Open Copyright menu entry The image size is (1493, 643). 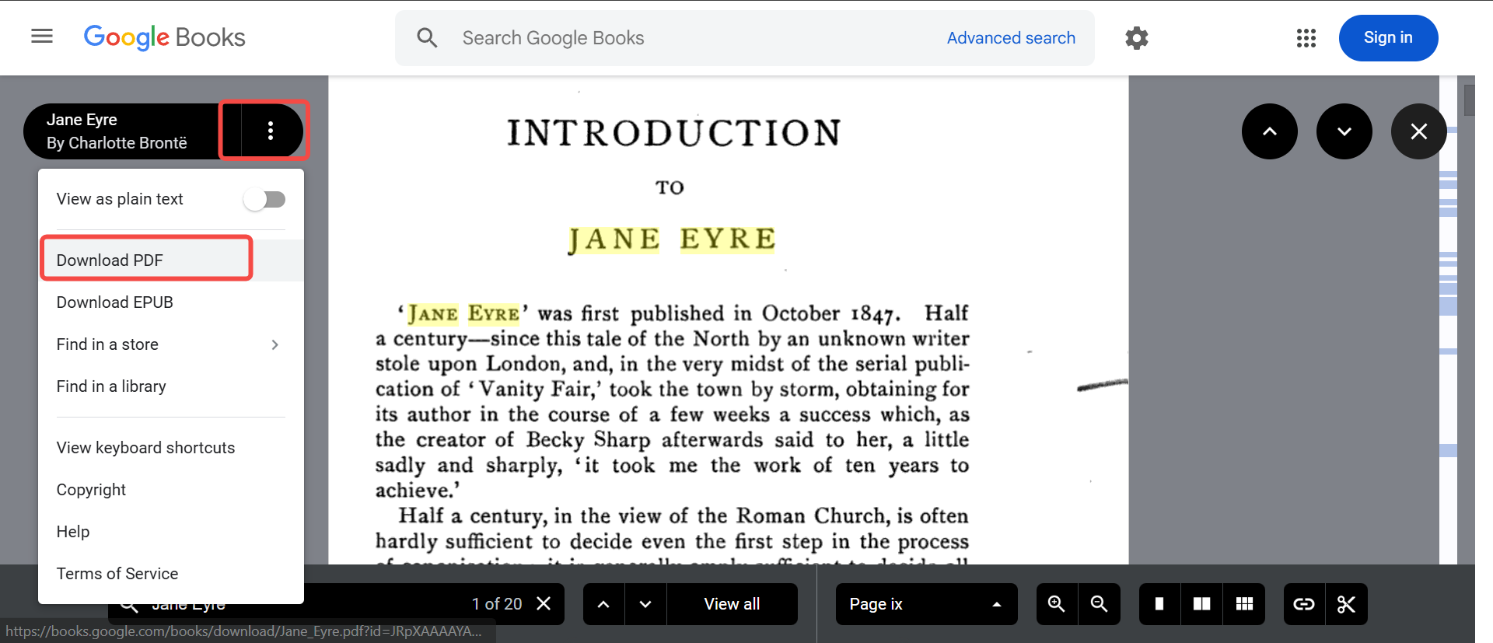(x=171, y=490)
